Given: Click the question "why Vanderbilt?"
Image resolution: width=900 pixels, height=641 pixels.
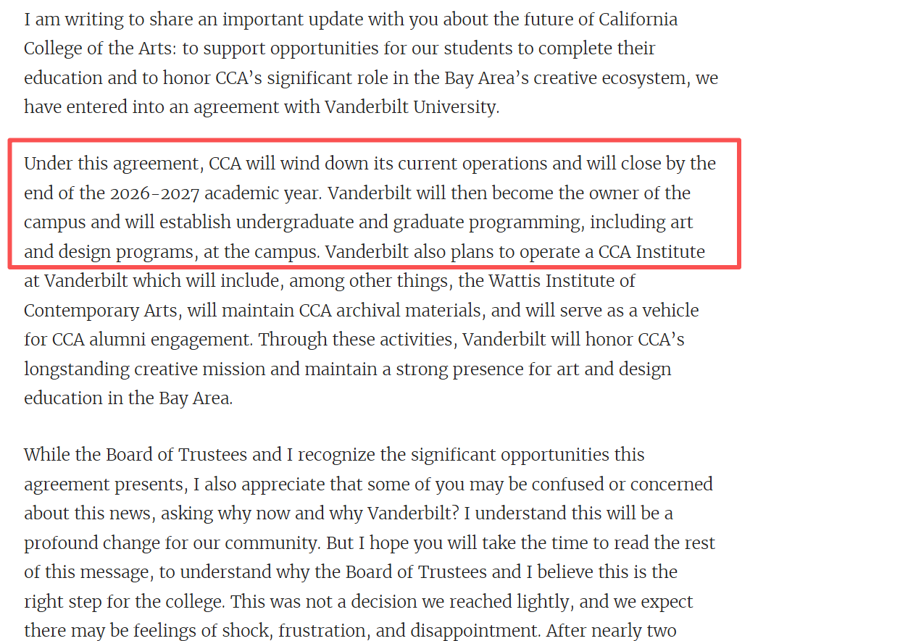Looking at the screenshot, I should 412,514.
